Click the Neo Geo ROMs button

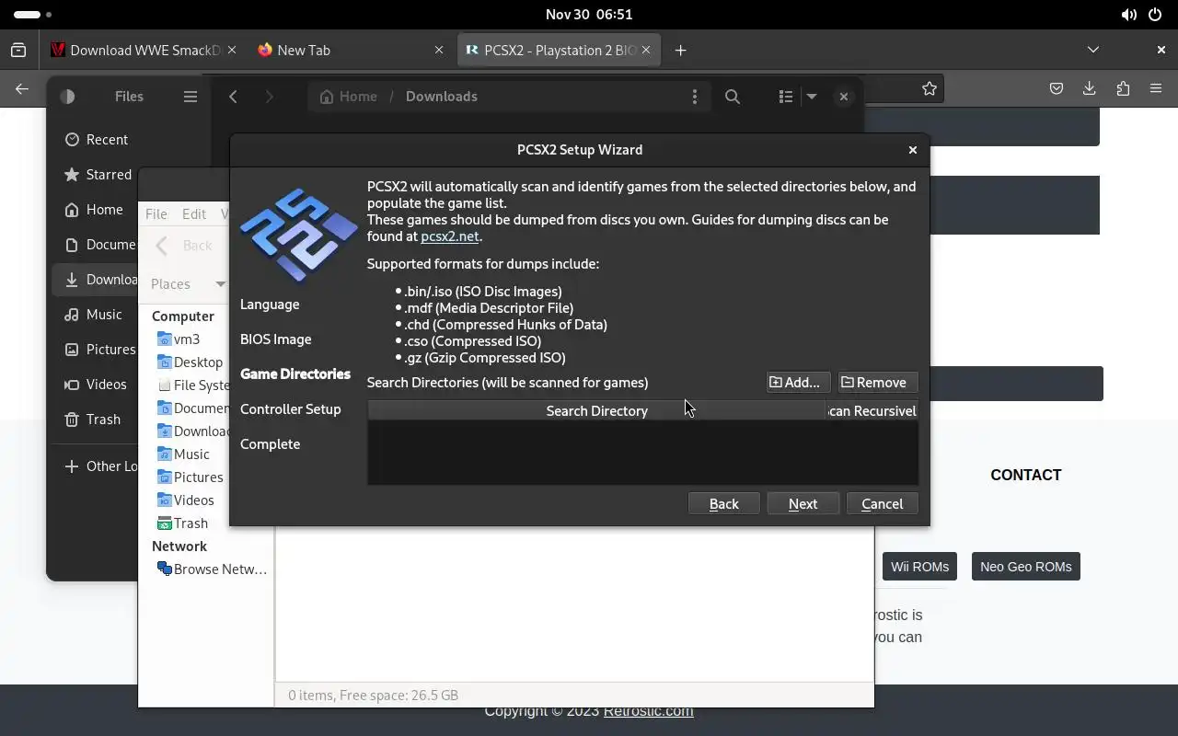coord(1025,567)
